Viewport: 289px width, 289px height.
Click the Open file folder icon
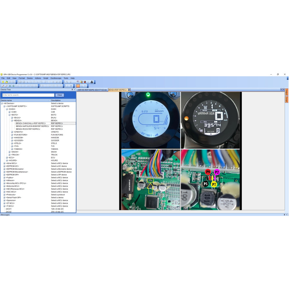[6, 82]
